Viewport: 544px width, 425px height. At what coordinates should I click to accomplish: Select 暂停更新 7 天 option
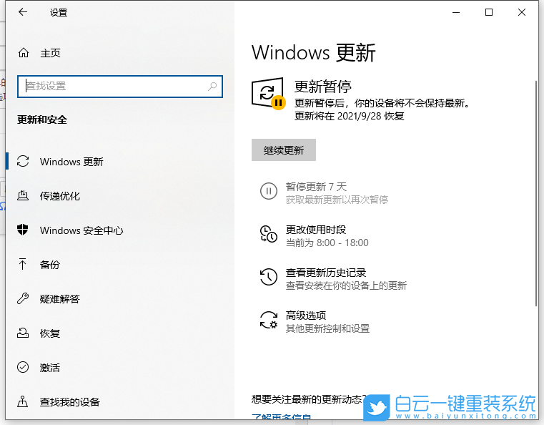tap(324, 193)
